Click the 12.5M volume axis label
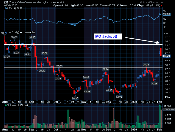175x132 pixels. [167, 106]
